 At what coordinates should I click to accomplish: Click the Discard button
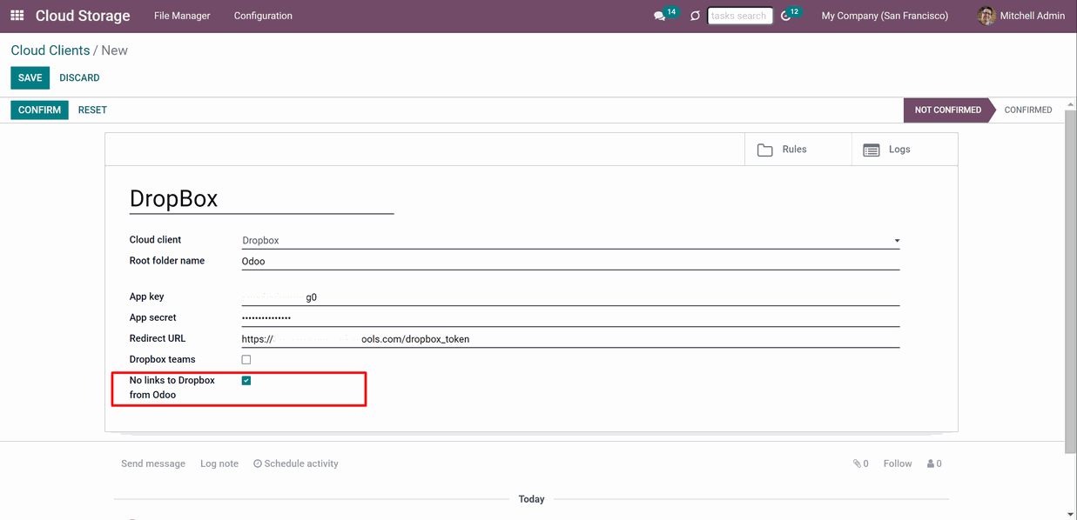[79, 78]
